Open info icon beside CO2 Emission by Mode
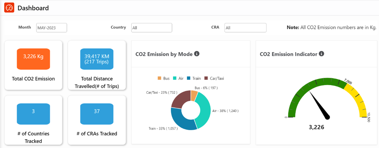Screen dimensions: 379x148 [197, 54]
